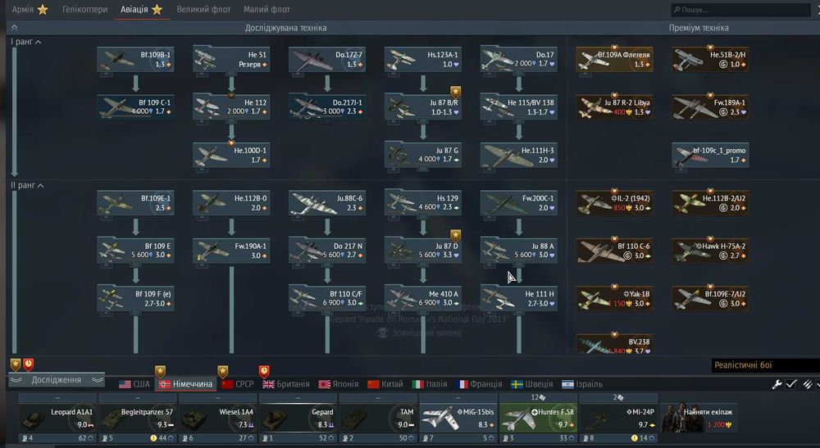The height and width of the screenshot is (448, 820).
Task: Select premium Yak-1B card
Action: click(614, 298)
